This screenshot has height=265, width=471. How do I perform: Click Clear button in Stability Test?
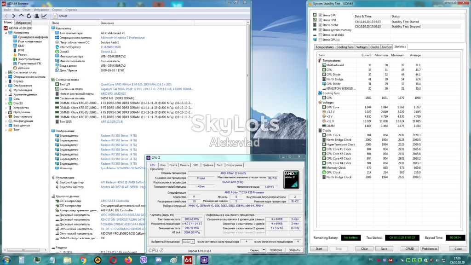coord(364,249)
